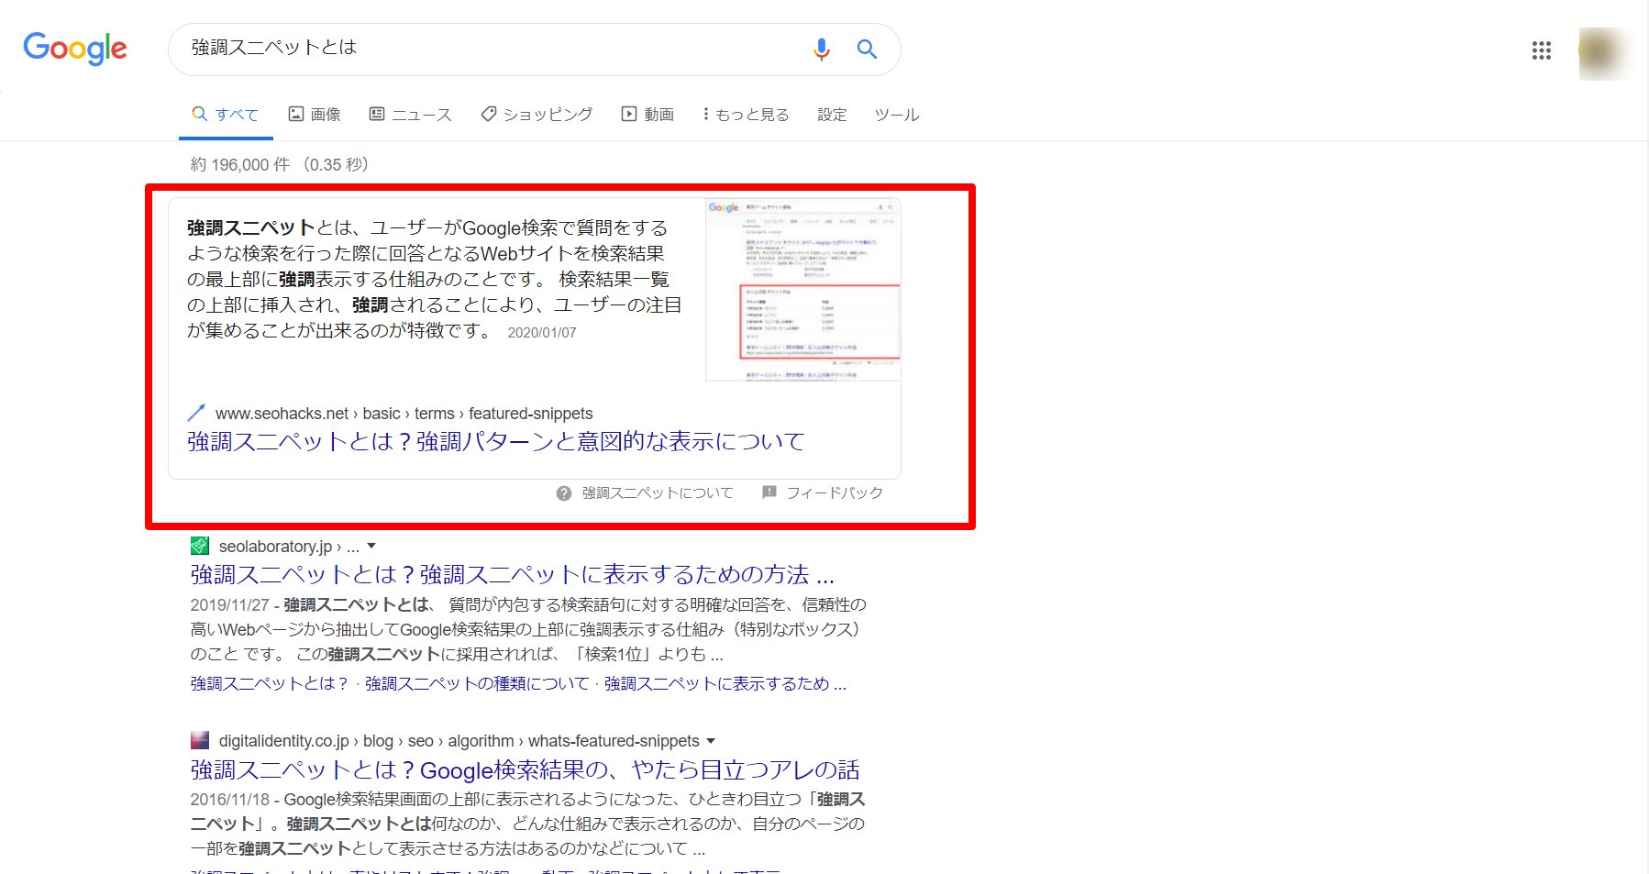Click the seolaboratory.jp breadcrumb URL
The width and height of the screenshot is (1649, 874).
[x=289, y=547]
